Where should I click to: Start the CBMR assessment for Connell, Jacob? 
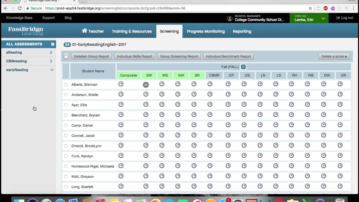click(210, 135)
